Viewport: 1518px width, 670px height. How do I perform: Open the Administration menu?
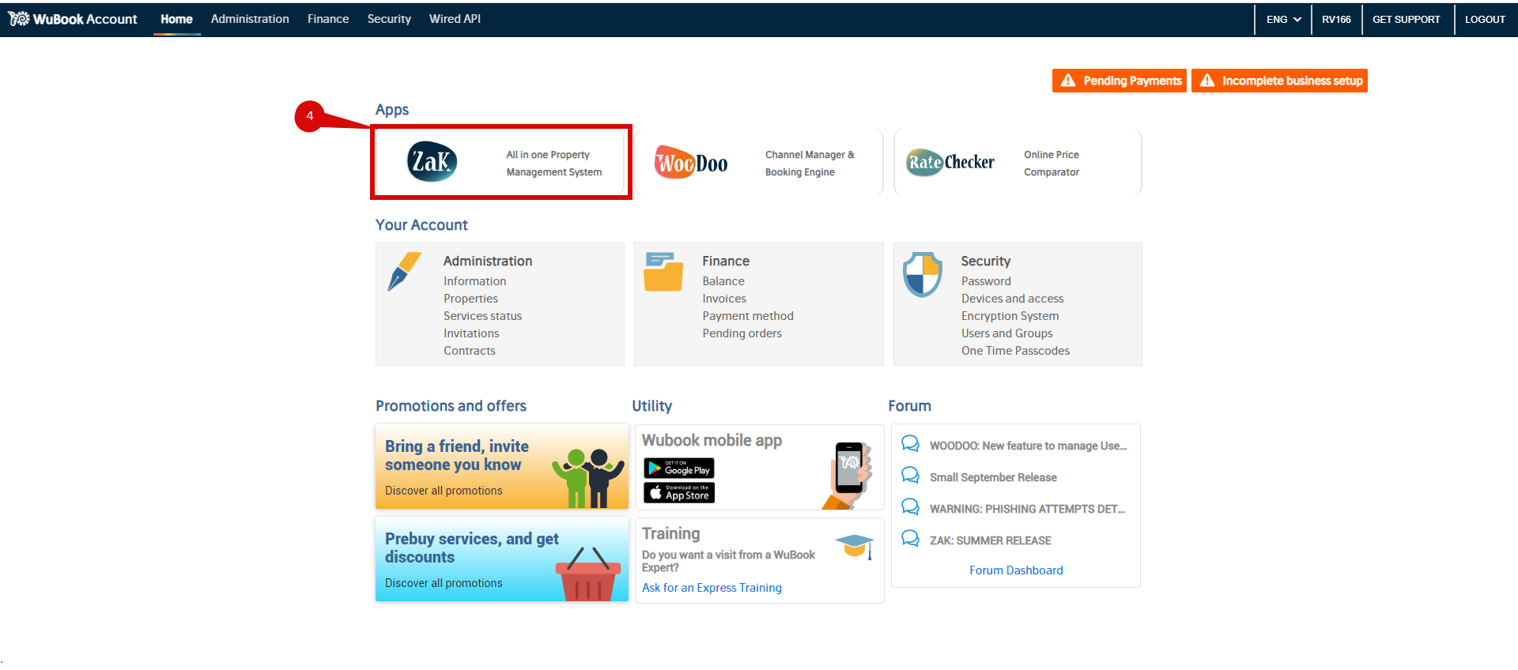tap(250, 19)
